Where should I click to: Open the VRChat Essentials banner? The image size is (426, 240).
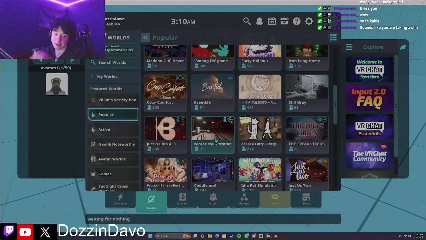tap(369, 127)
